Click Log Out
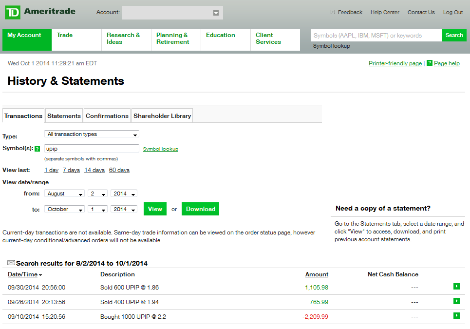This screenshot has width=470, height=329. (453, 12)
